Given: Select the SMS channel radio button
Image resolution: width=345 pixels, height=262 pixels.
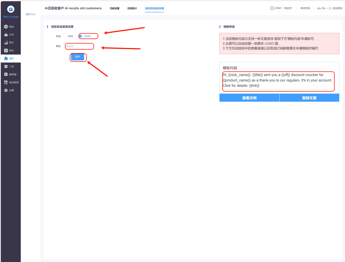Looking at the screenshot, I should [64, 36].
